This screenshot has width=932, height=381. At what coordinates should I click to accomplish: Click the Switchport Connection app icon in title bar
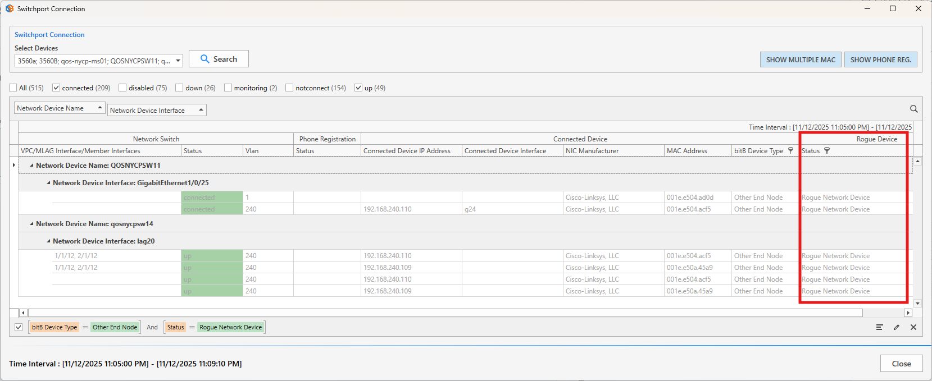[x=10, y=8]
